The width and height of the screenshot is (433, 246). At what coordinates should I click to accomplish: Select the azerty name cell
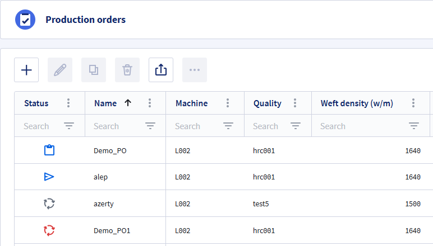click(104, 204)
